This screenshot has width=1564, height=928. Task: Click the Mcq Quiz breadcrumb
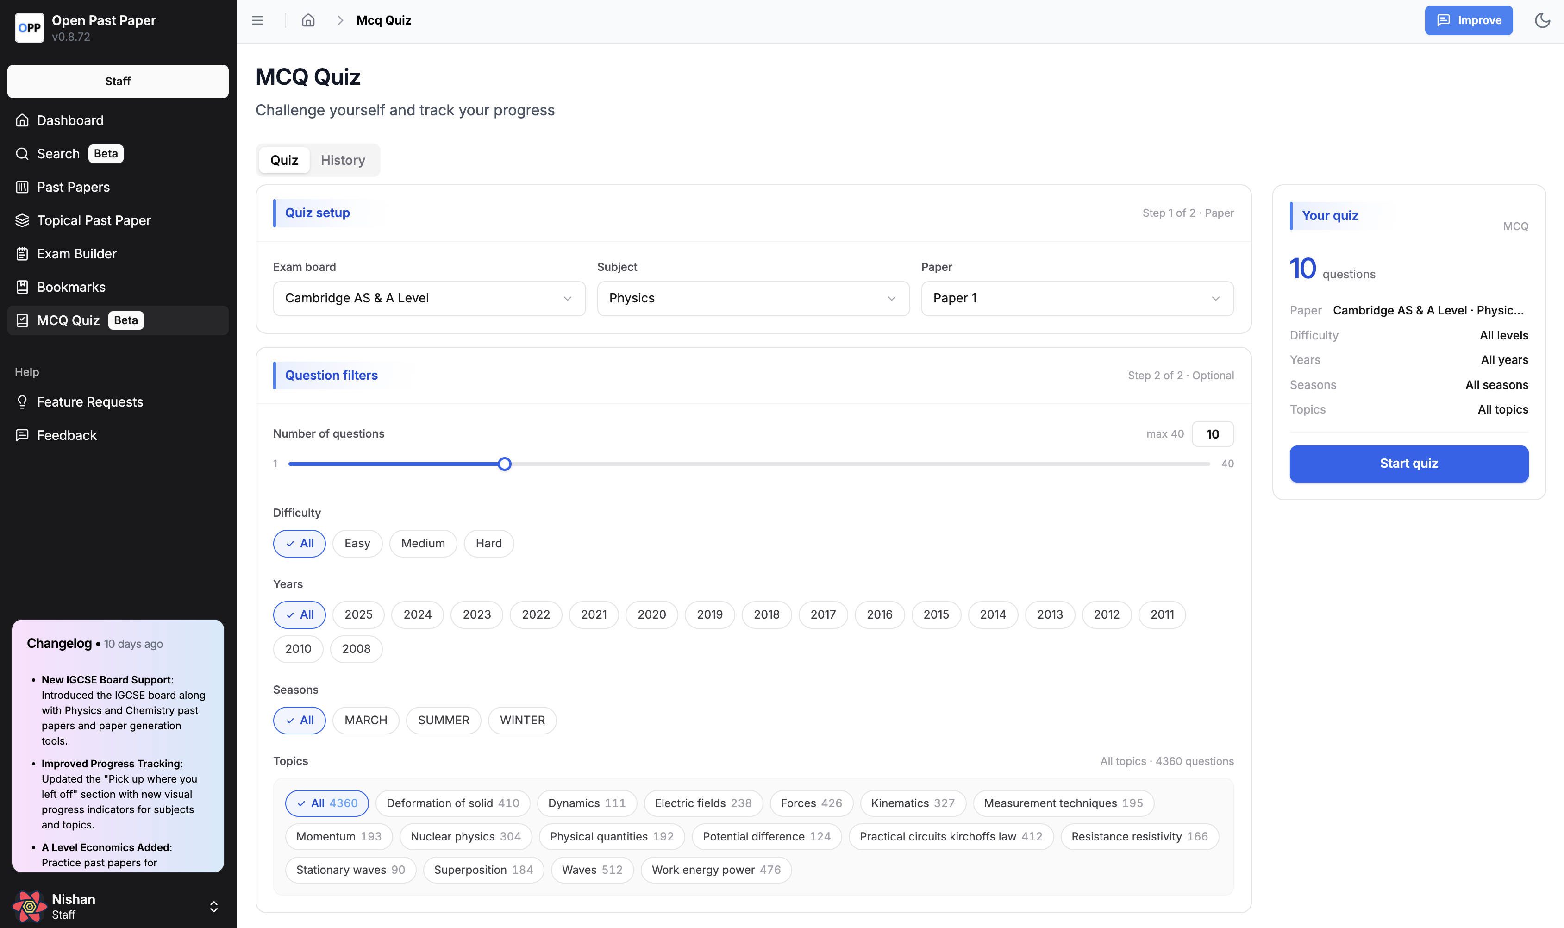(384, 21)
